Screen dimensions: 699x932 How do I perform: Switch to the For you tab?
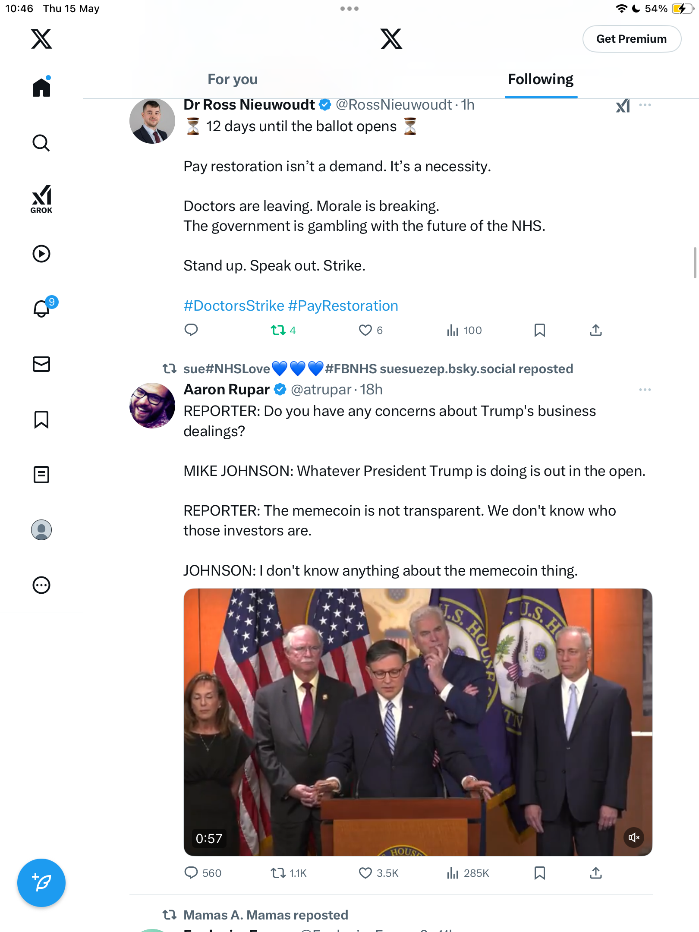click(x=233, y=79)
